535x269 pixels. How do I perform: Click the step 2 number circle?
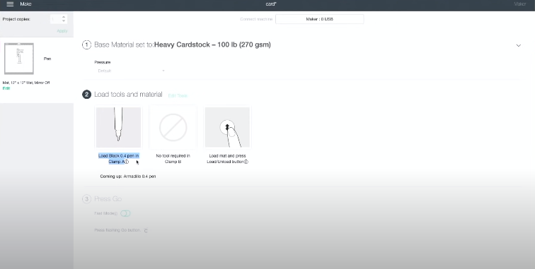coord(86,95)
